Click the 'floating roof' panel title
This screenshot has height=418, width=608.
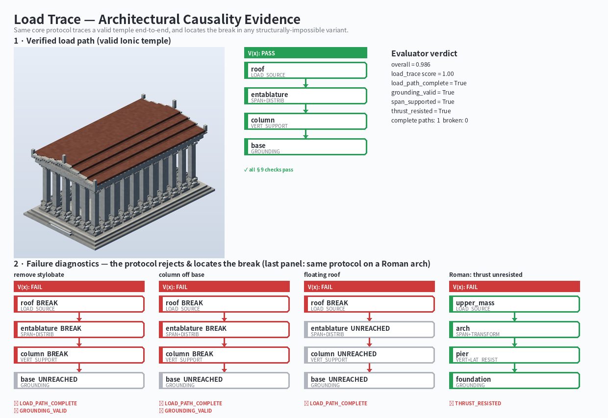tap(322, 275)
